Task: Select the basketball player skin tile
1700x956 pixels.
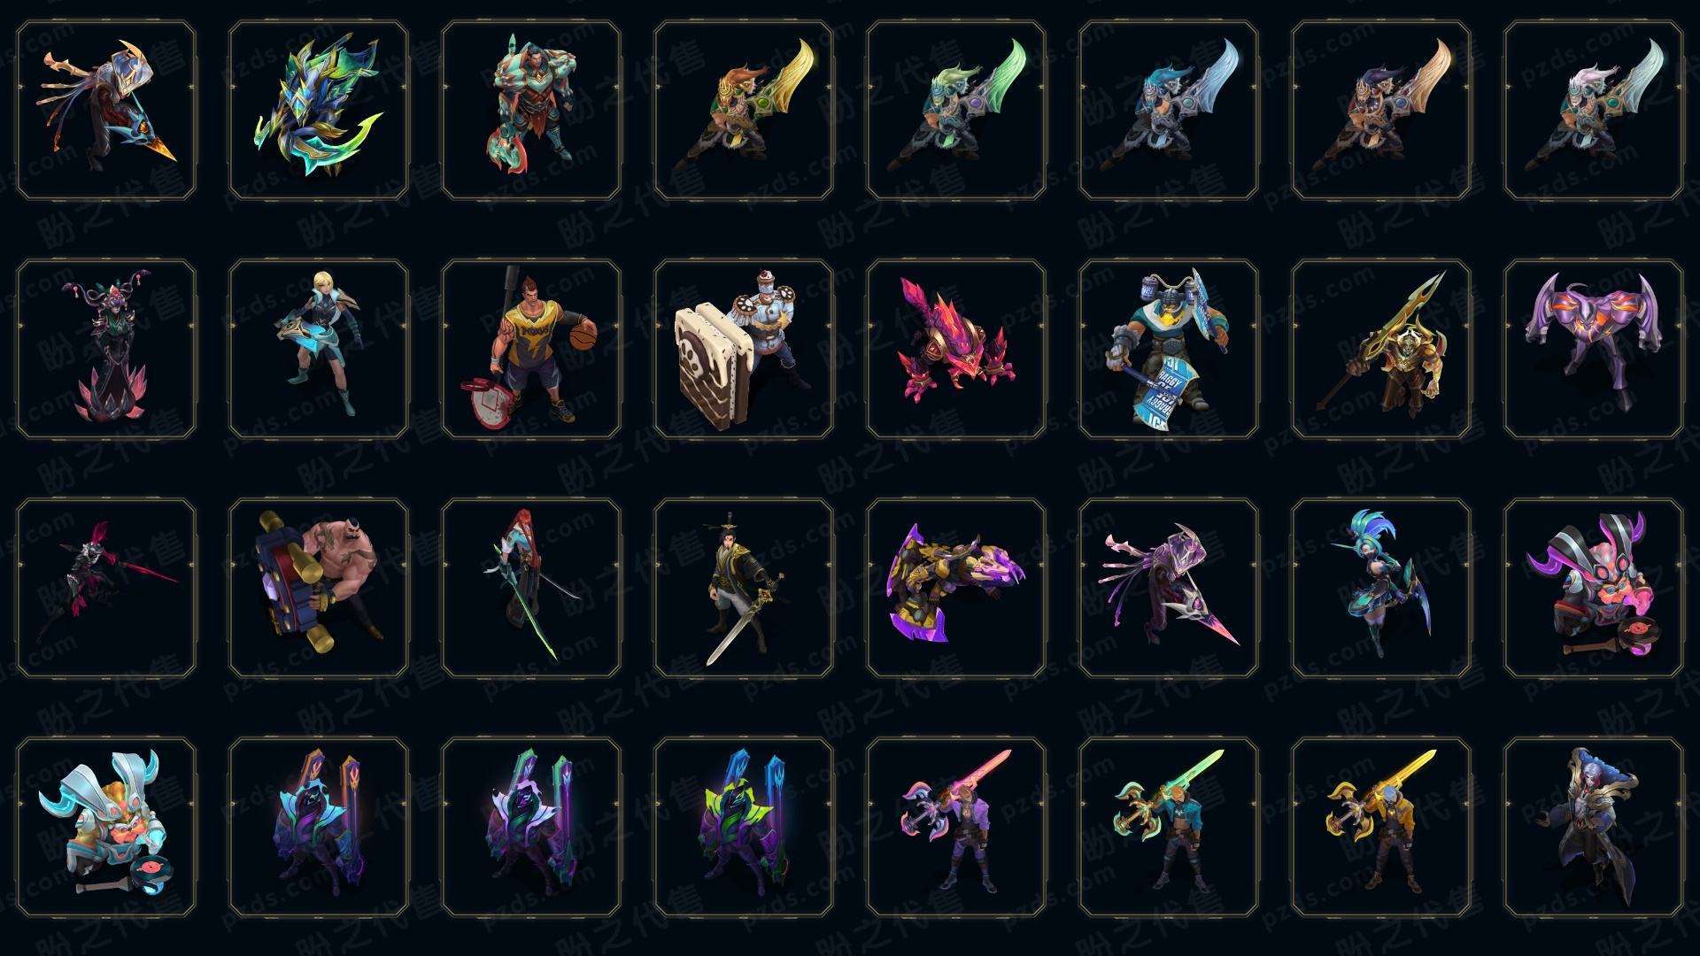Action: click(531, 349)
